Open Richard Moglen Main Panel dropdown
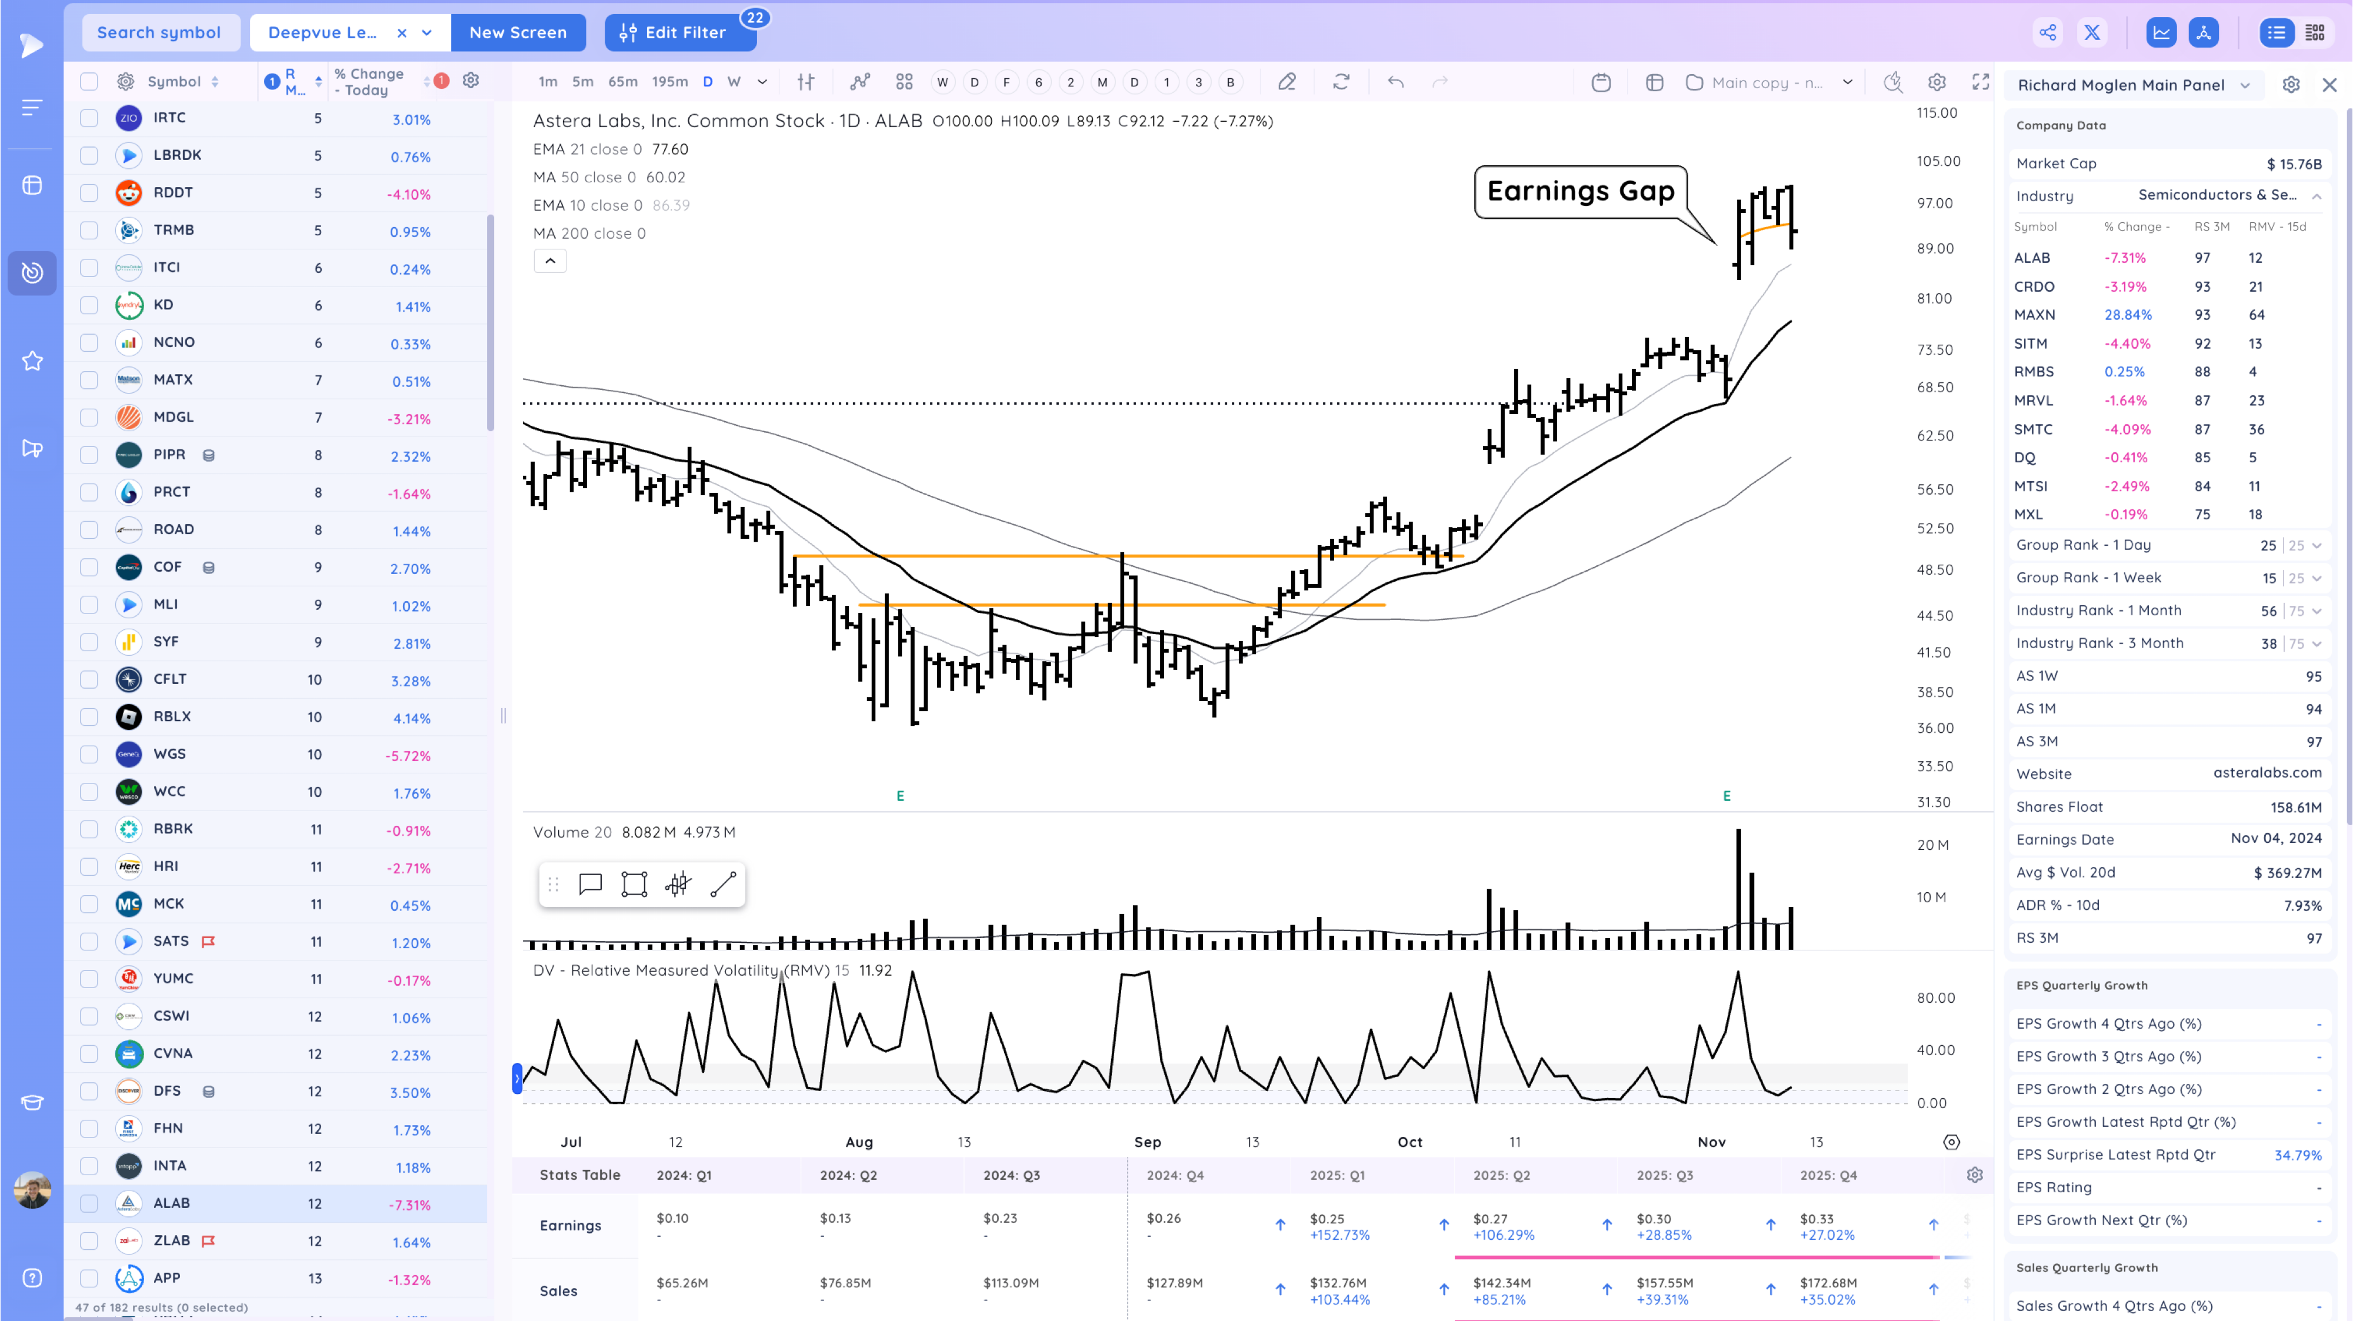The height and width of the screenshot is (1321, 2353). click(2244, 85)
